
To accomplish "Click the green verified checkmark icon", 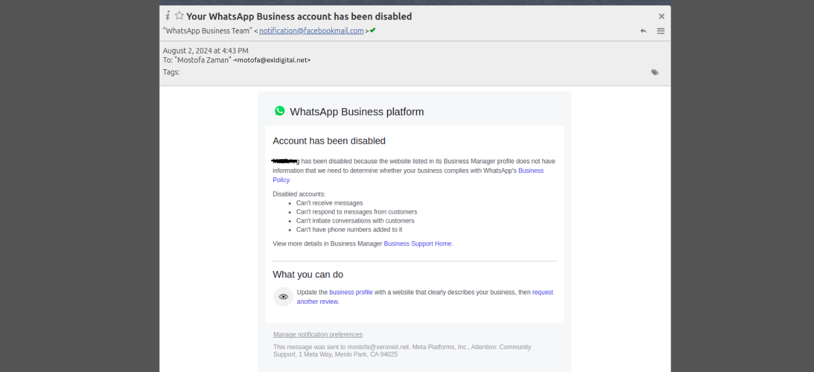I will click(x=373, y=30).
